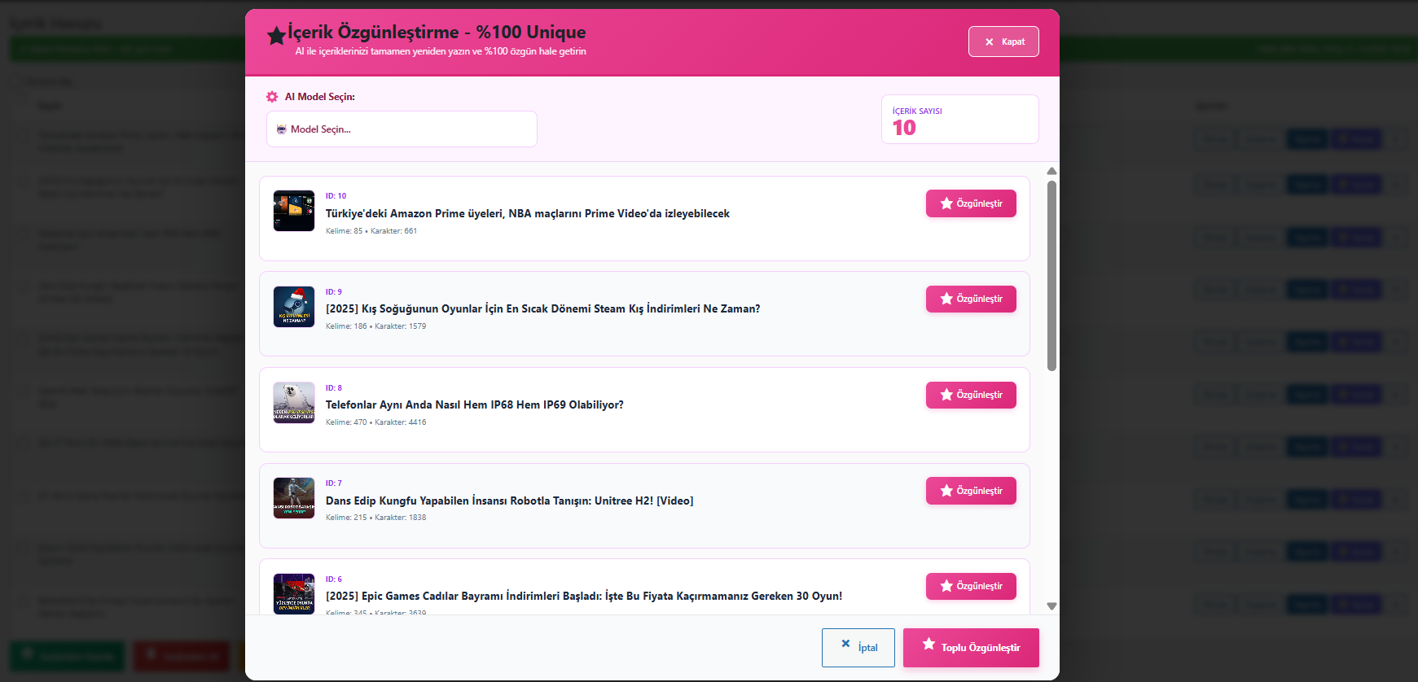Click 'Kelime: 85 • Karakter: 661' stats
This screenshot has height=682, width=1418.
point(371,231)
